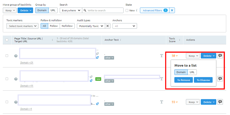Choose Domain in Move to a list popup
The height and width of the screenshot is (115, 230).
pyautogui.click(x=181, y=72)
